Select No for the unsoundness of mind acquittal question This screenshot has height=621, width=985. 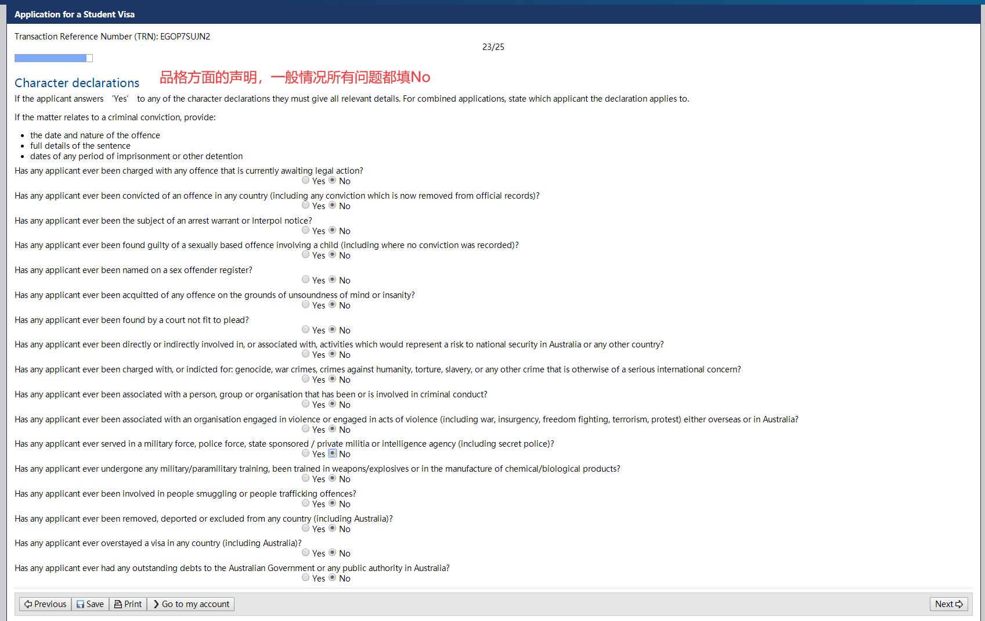click(332, 304)
